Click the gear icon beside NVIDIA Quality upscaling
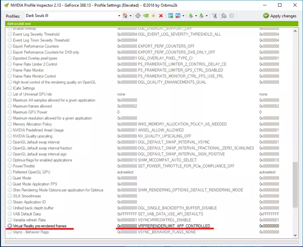The height and width of the screenshot is (247, 303). click(x=9, y=136)
